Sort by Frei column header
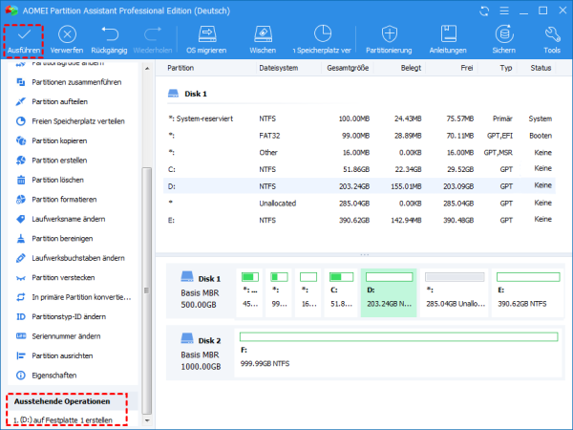573x430 pixels. (467, 68)
